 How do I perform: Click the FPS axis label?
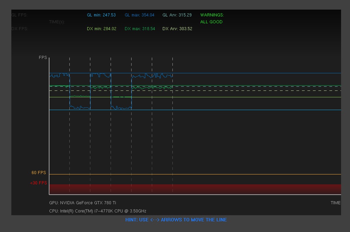tap(43, 58)
